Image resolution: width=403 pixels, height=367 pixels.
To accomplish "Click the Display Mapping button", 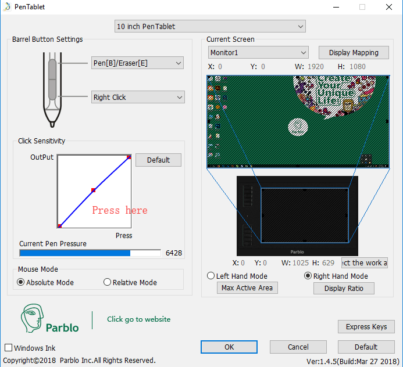I will (354, 53).
